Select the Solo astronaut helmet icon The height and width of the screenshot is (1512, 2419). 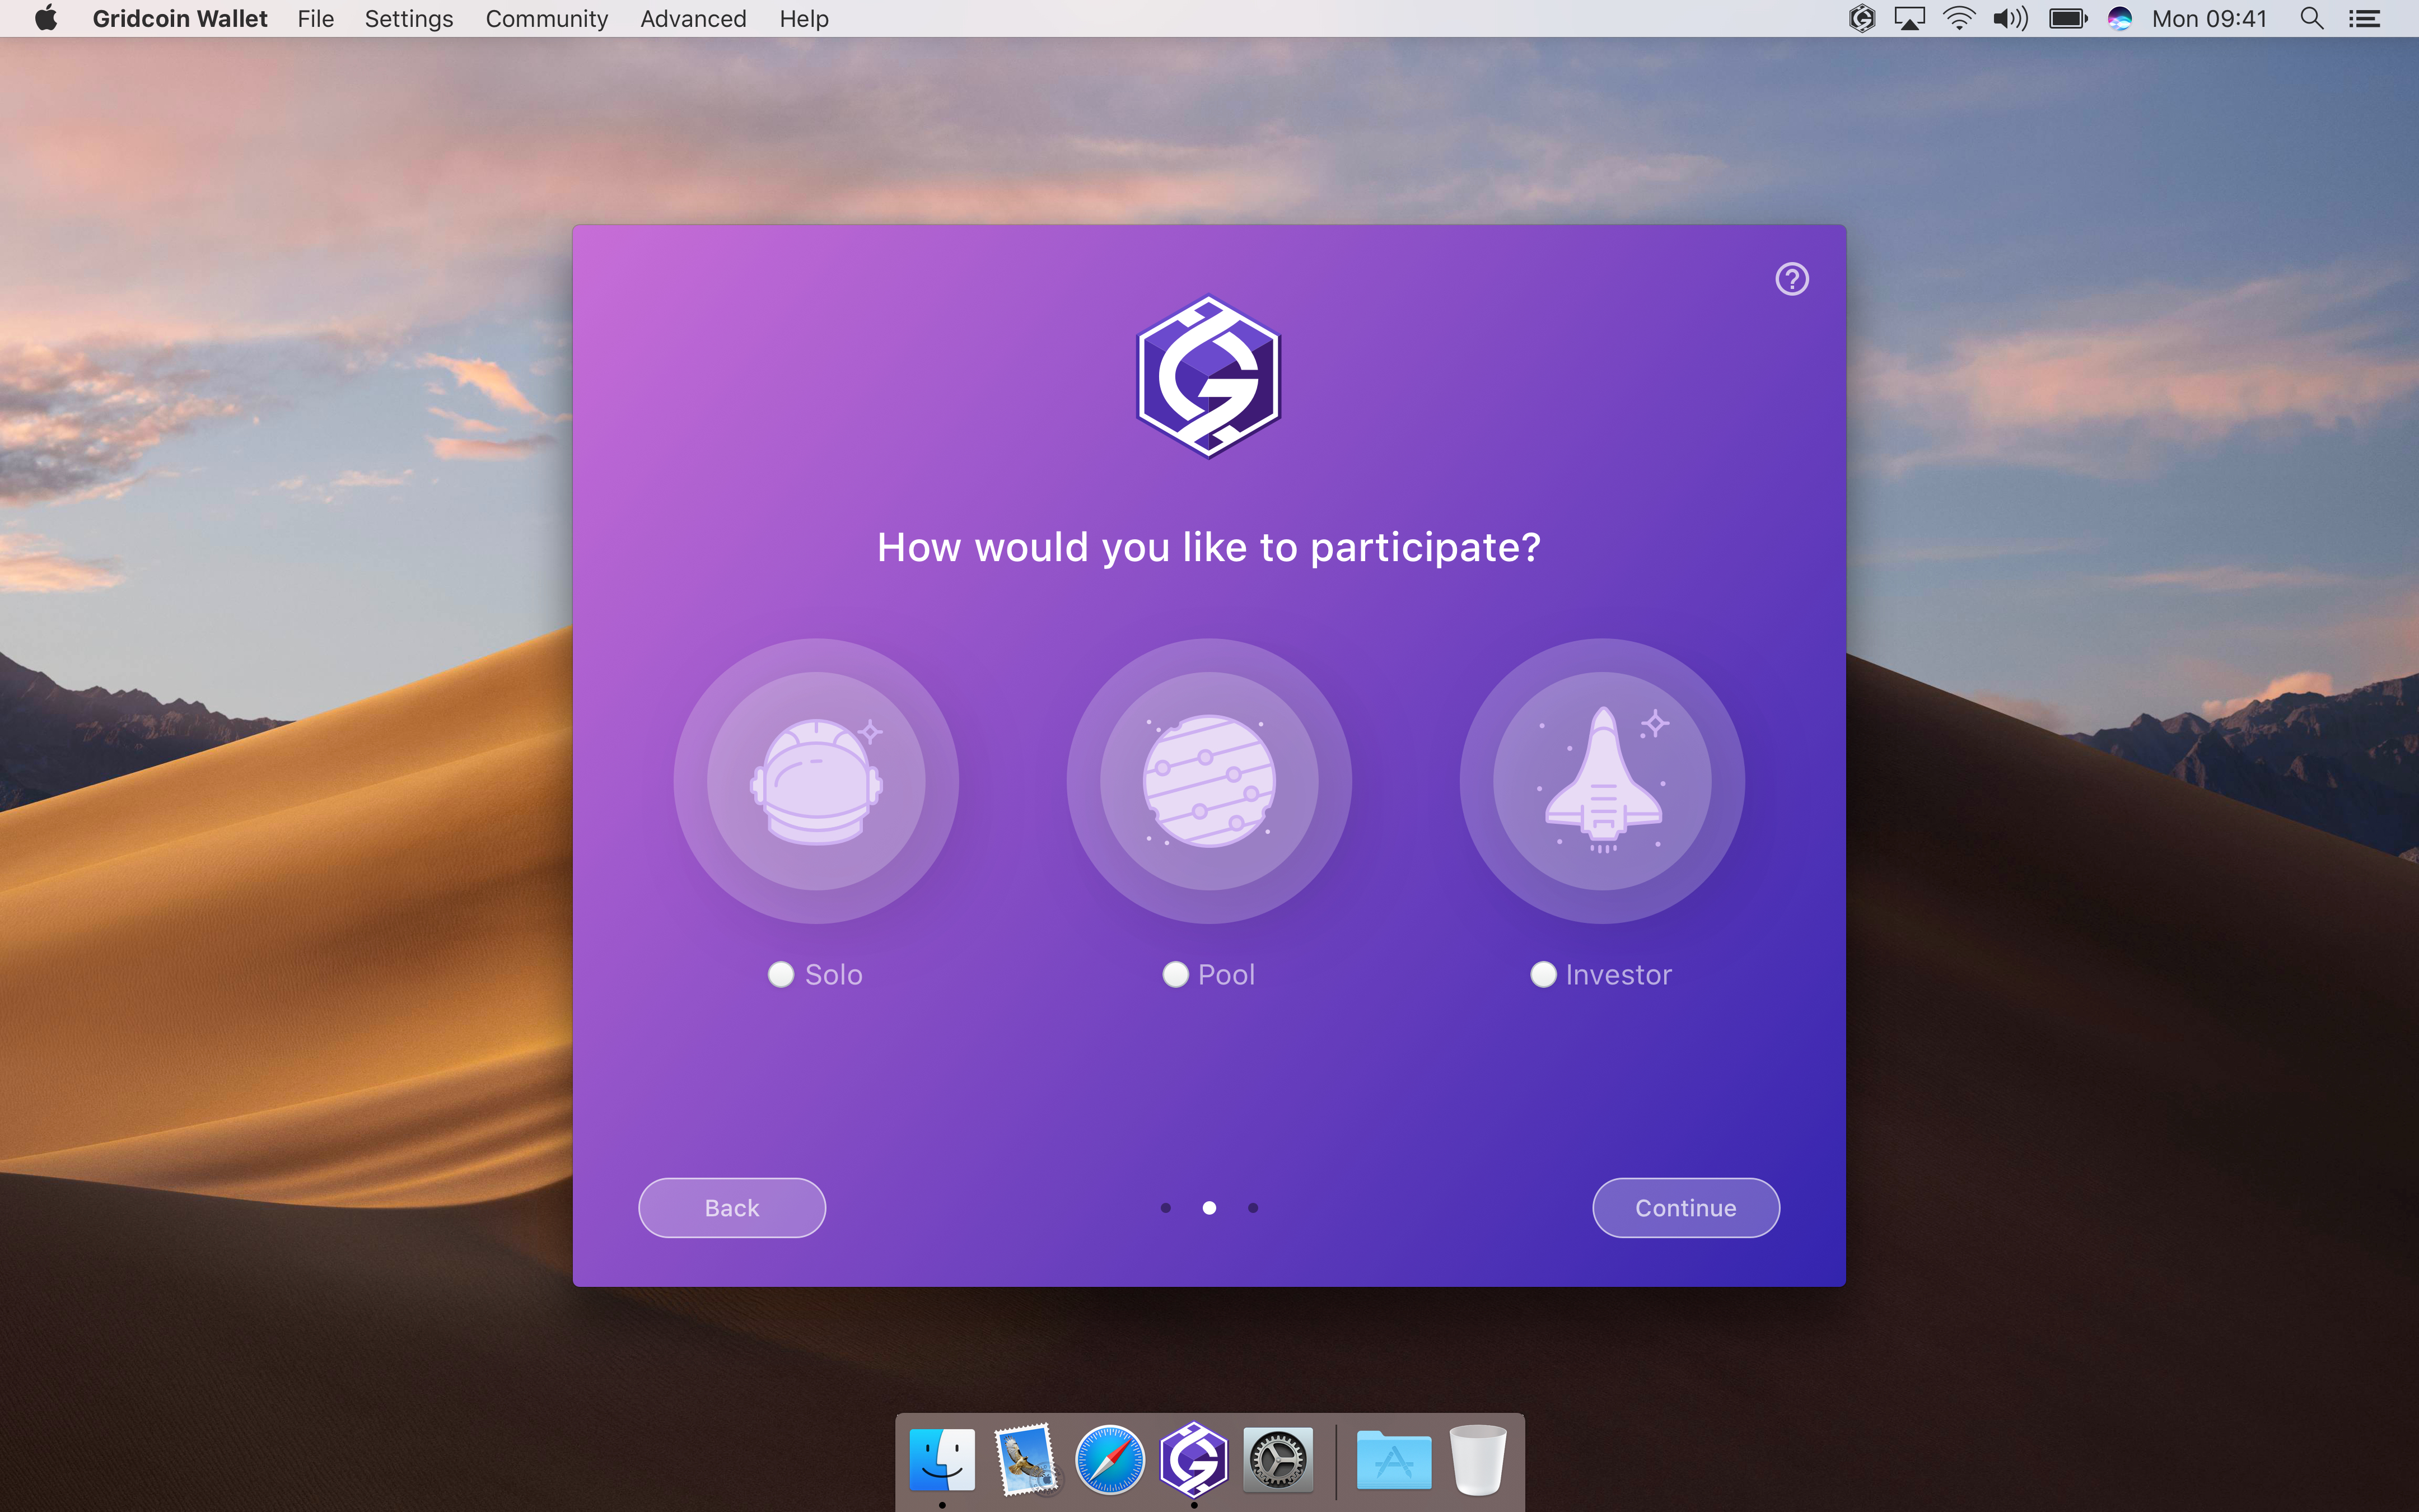coord(816,781)
